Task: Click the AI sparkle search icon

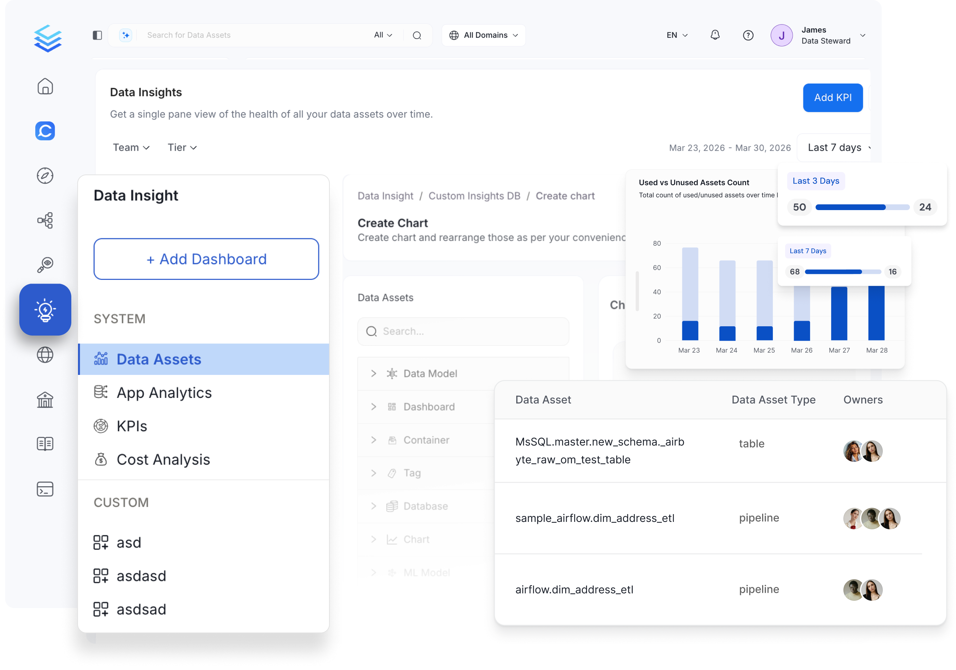Action: pos(126,35)
